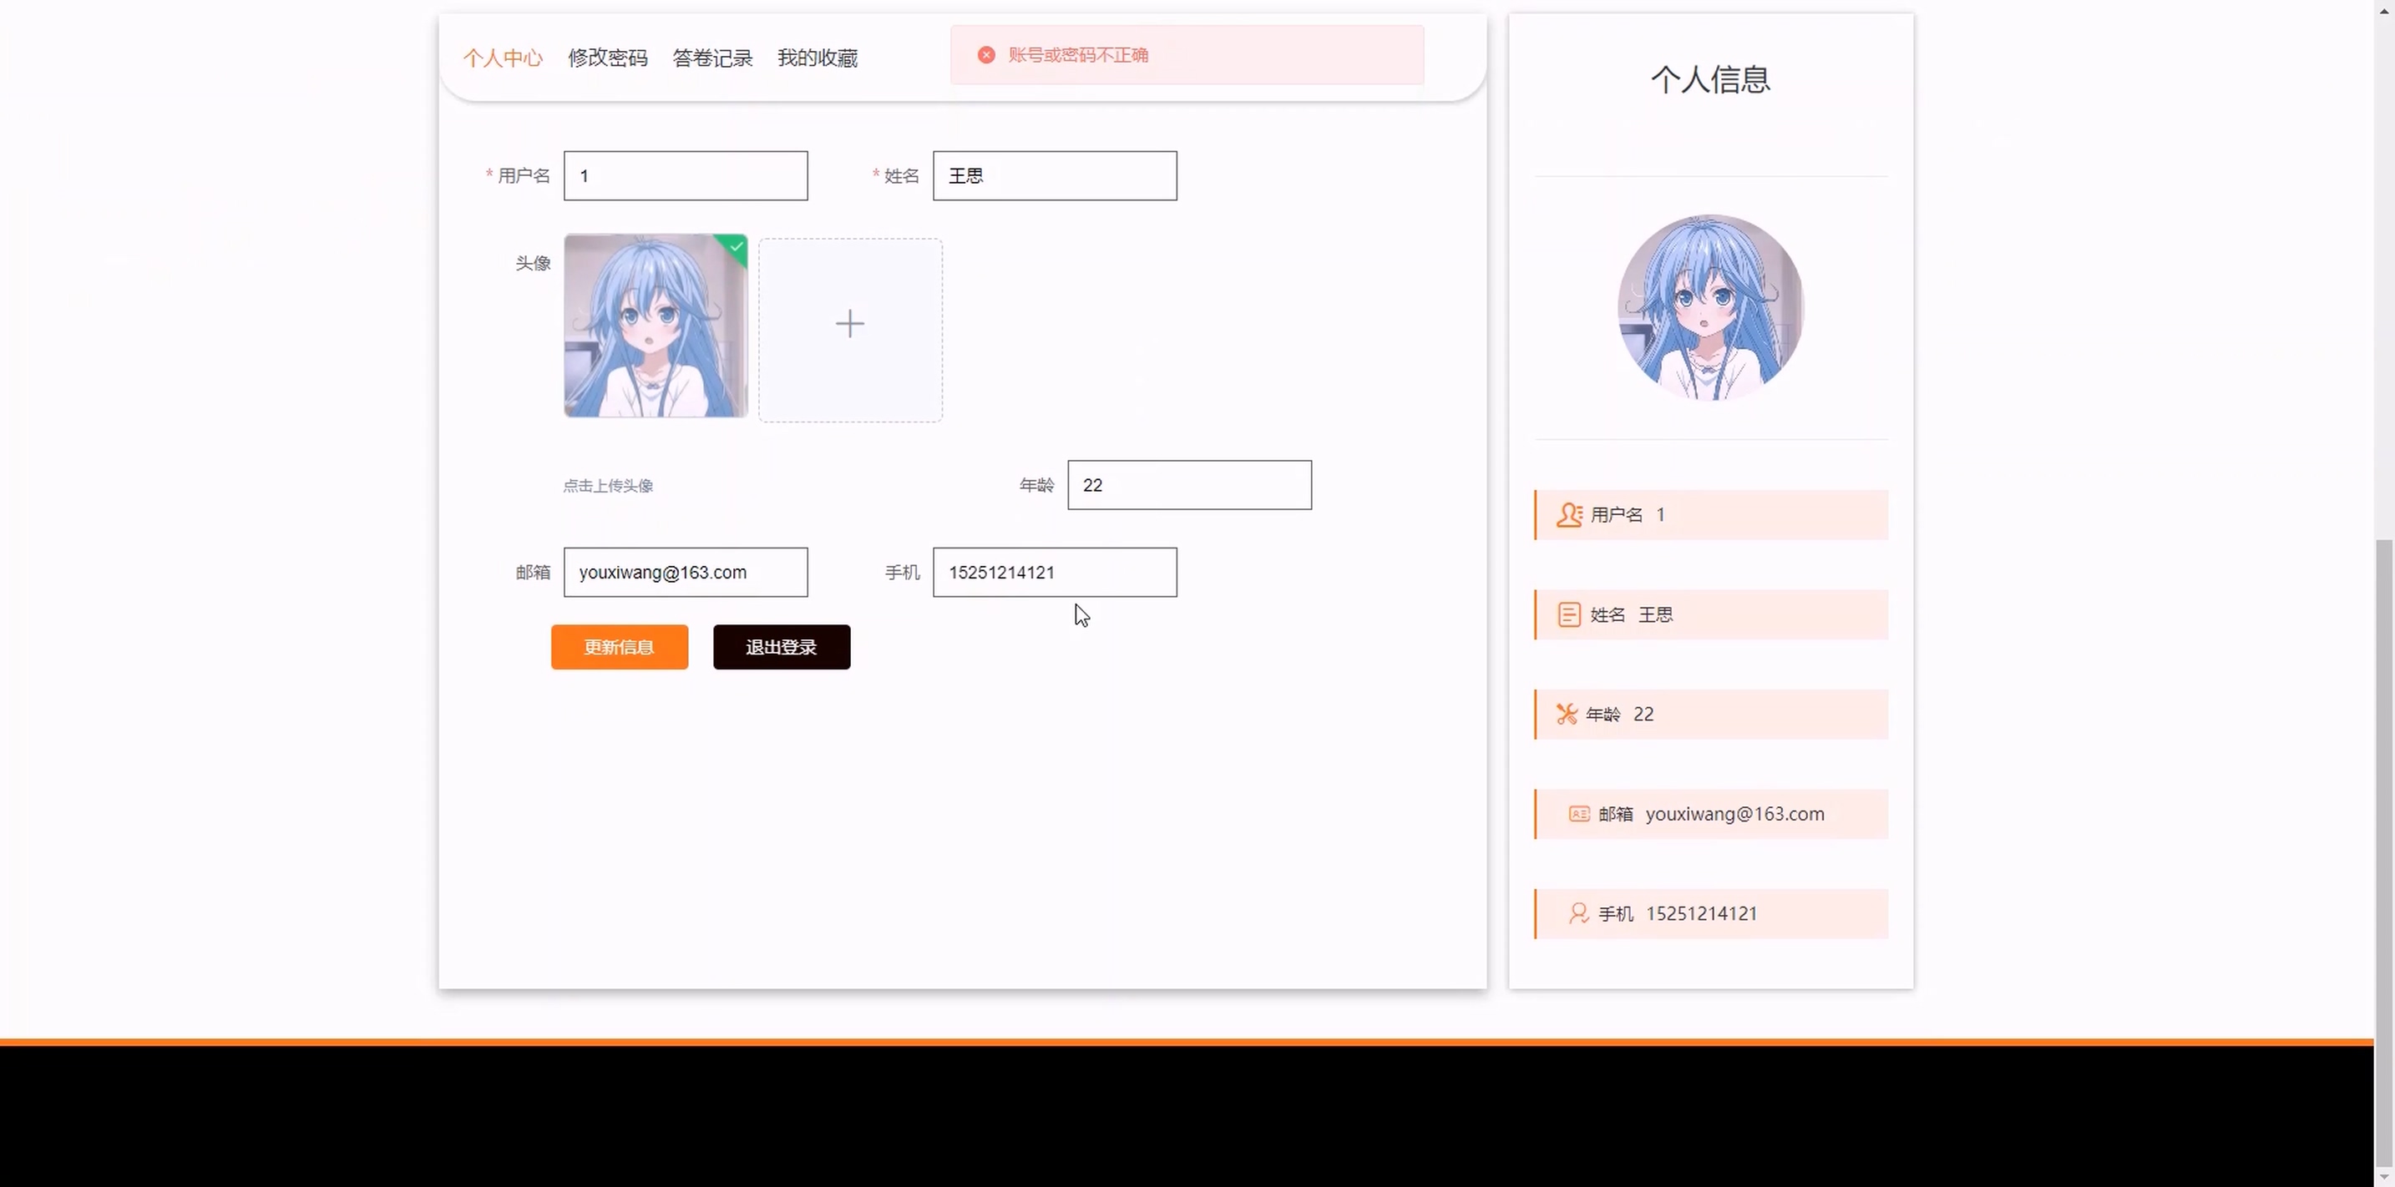
Task: Select the 邮箱 email input
Action: coord(686,573)
